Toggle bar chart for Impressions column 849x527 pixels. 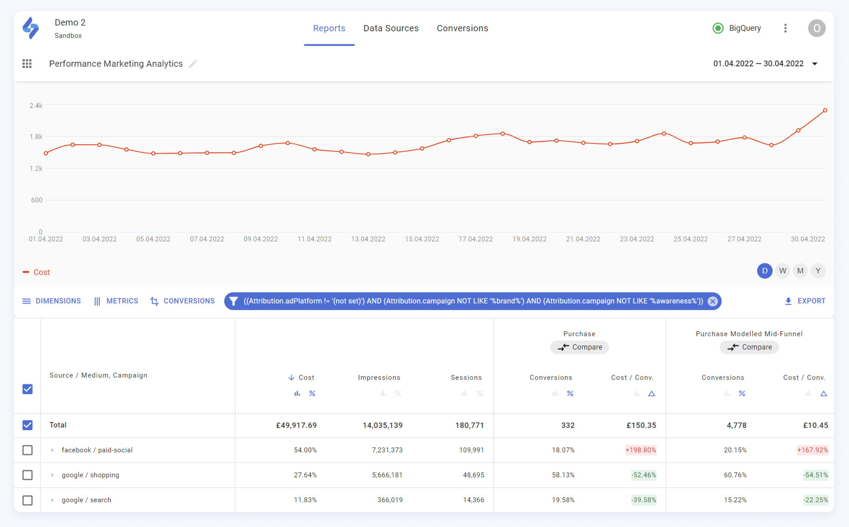[x=383, y=393]
